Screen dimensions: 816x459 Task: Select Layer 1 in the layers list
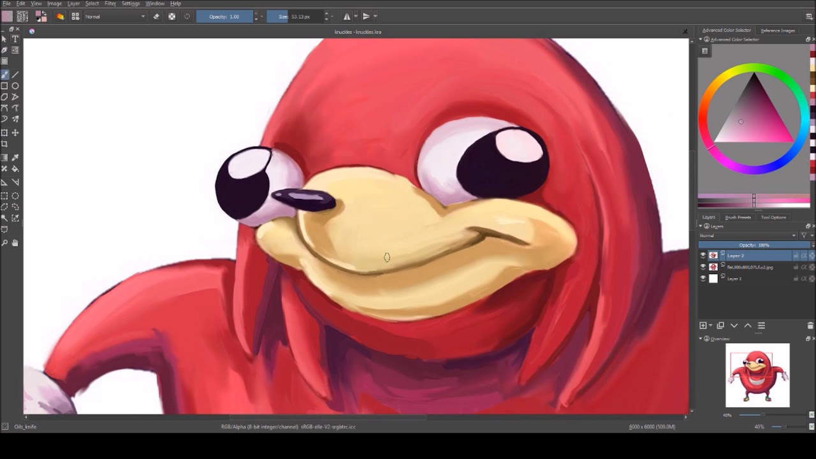pyautogui.click(x=757, y=279)
